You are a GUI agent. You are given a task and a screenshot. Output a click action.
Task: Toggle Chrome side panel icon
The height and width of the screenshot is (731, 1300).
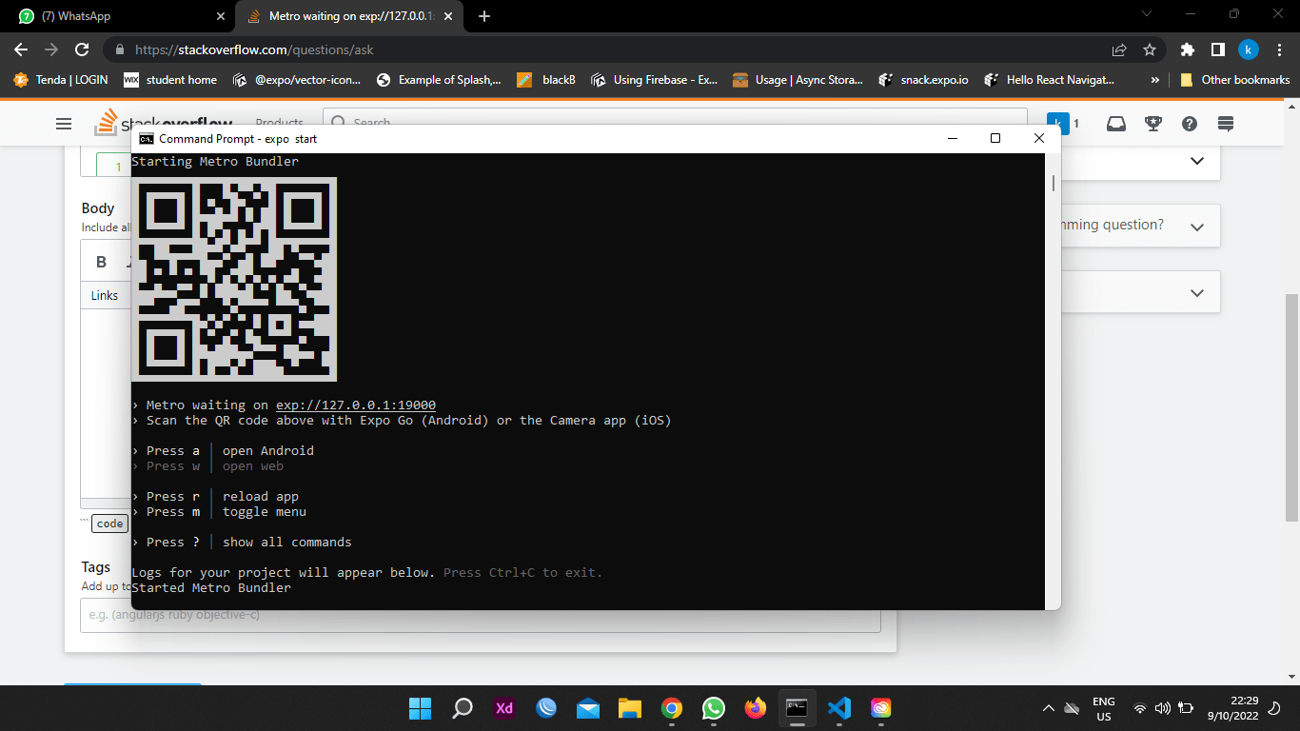[1217, 49]
